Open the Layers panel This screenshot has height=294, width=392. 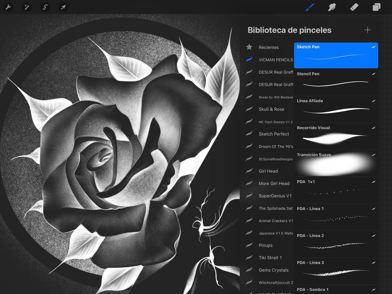(376, 7)
